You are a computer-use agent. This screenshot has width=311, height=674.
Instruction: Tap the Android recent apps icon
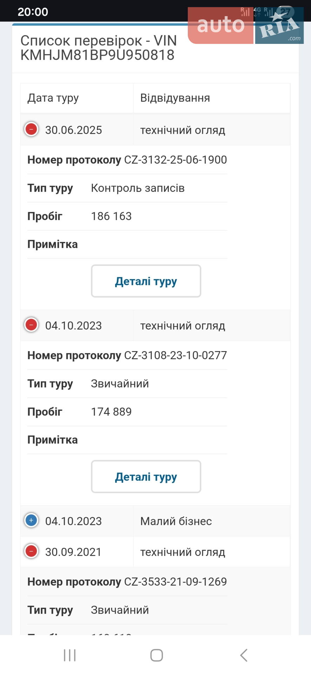(x=70, y=655)
